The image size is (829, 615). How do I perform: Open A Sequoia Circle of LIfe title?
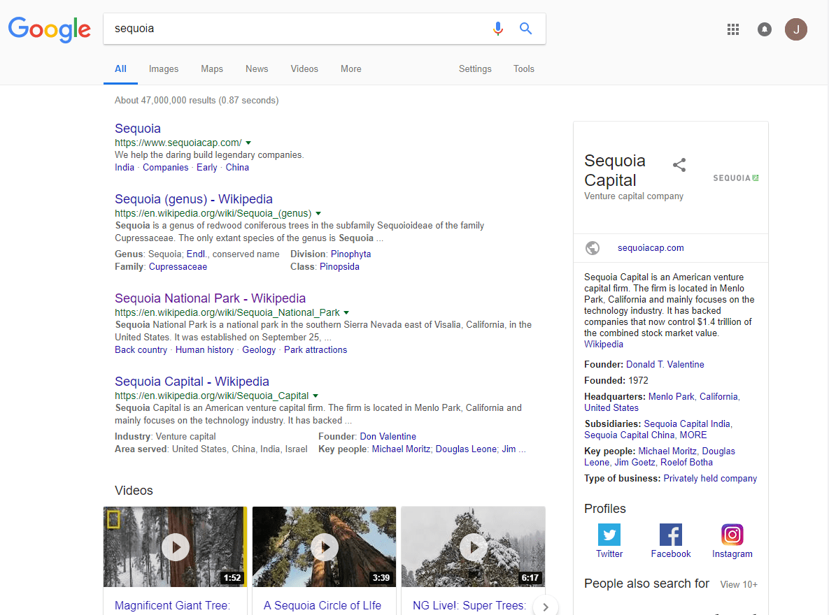click(322, 605)
